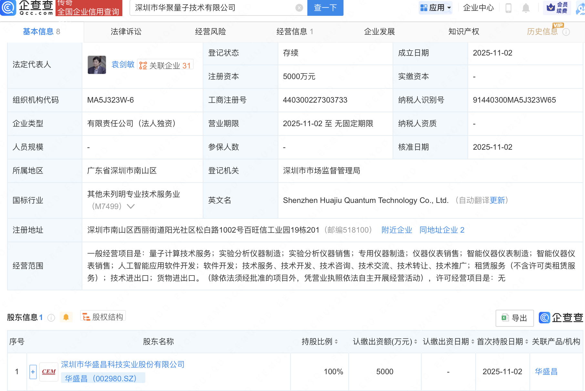
Task: Sort by 认缴出资额 column
Action: tap(416, 342)
